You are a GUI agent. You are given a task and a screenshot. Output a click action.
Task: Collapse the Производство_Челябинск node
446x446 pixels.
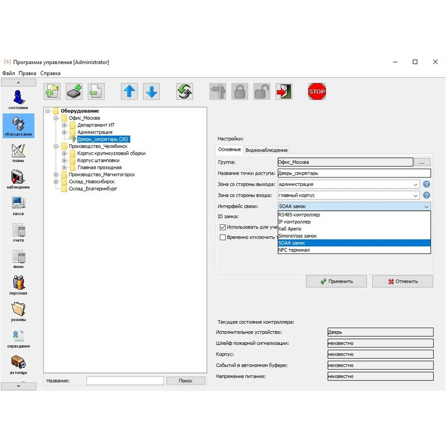pyautogui.click(x=56, y=146)
